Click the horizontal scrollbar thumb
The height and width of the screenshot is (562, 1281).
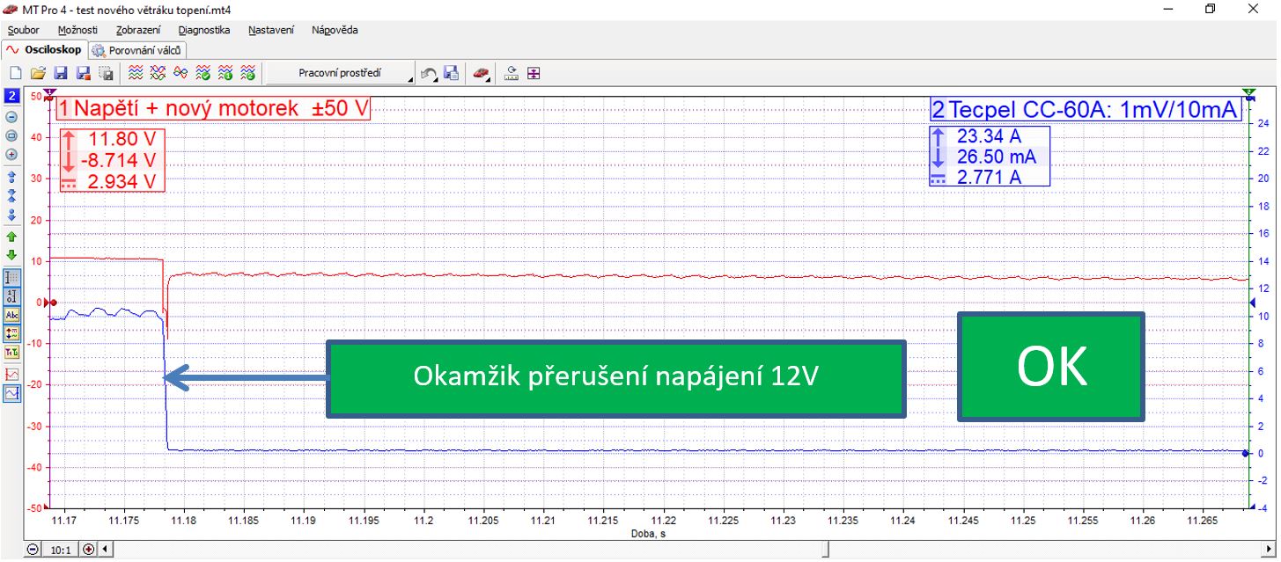tap(824, 549)
